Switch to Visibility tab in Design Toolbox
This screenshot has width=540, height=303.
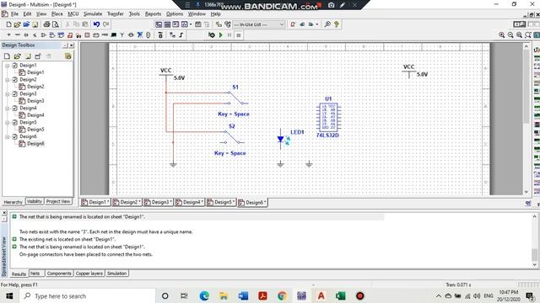35,202
